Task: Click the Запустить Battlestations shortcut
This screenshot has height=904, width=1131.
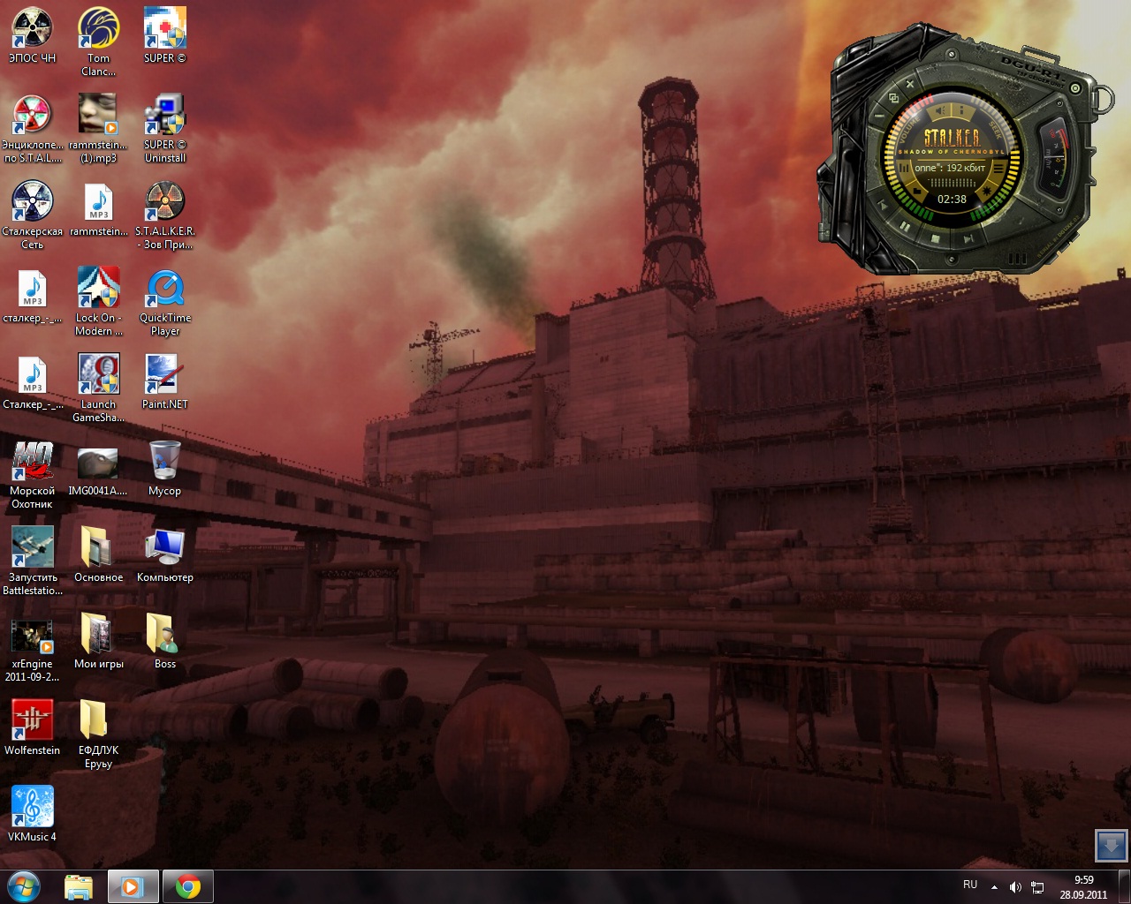Action: 32,561
